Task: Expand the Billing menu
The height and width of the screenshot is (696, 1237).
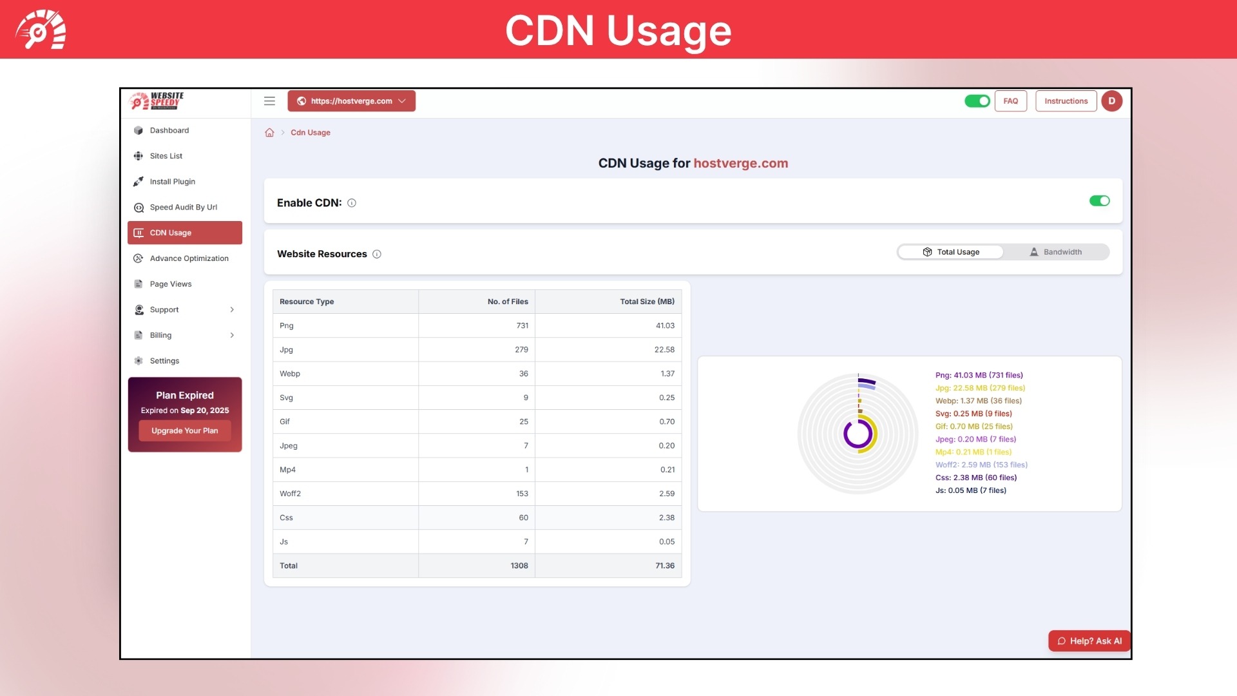Action: pos(185,334)
